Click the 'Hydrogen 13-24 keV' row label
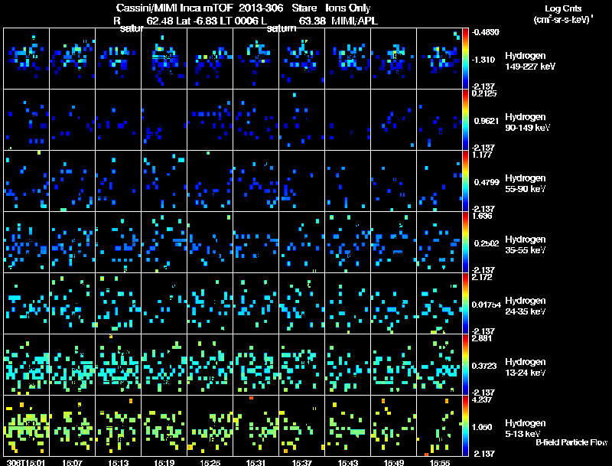Image resolution: width=612 pixels, height=466 pixels. 526,367
